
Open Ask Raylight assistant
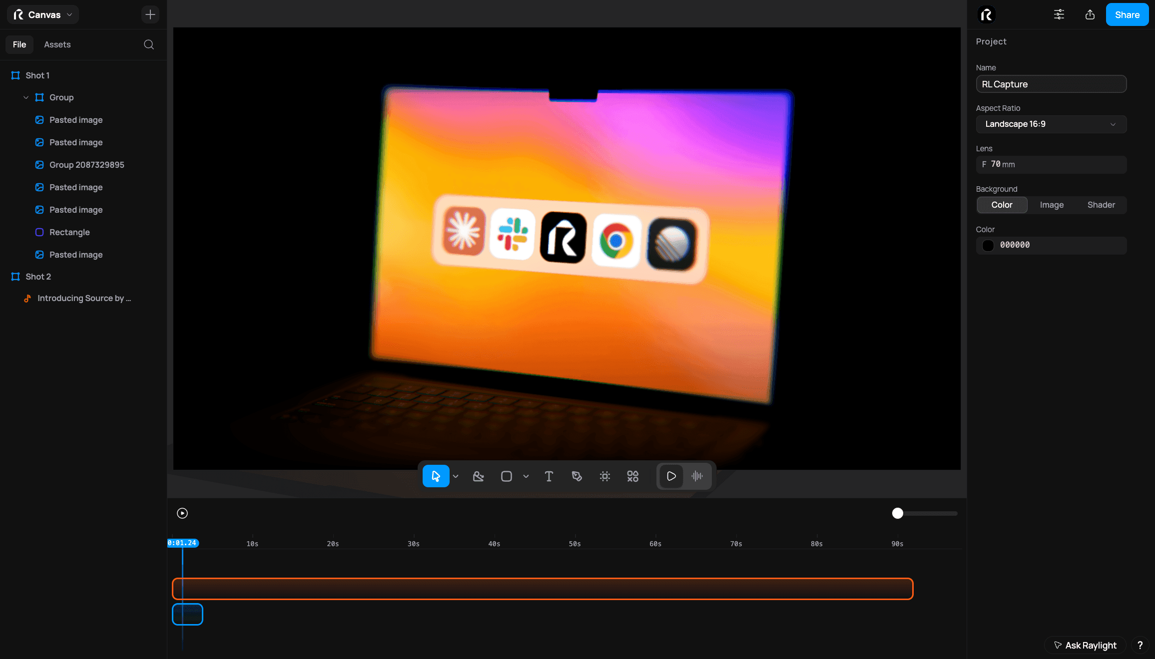click(1085, 645)
